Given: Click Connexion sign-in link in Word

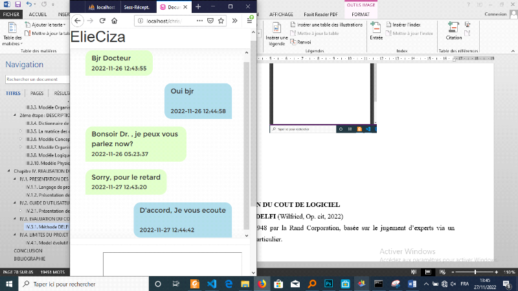Looking at the screenshot, I should coord(495,14).
